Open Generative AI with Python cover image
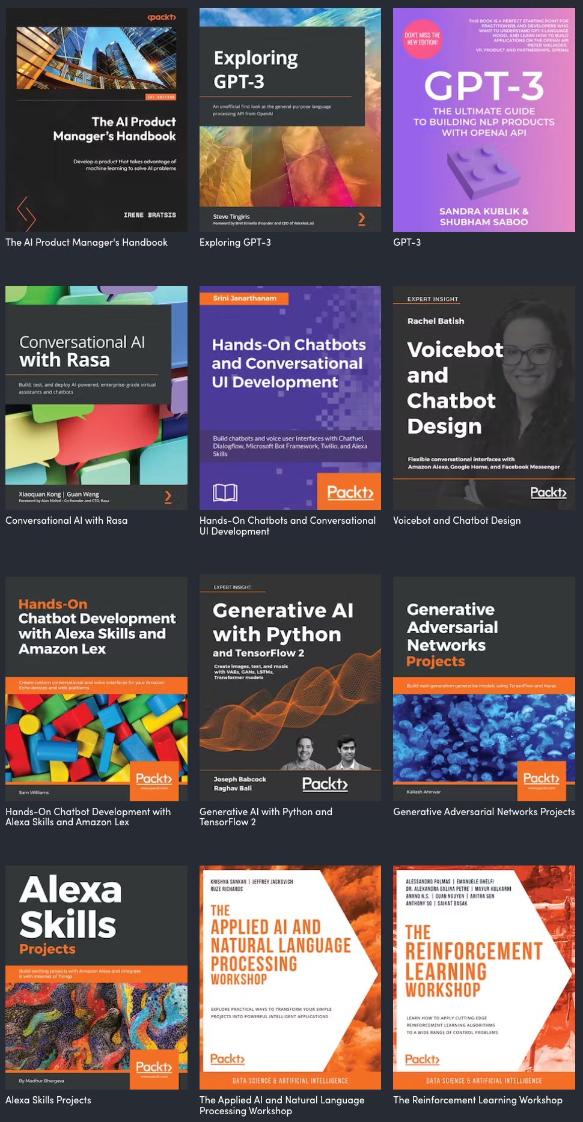This screenshot has width=583, height=1122. 290,688
